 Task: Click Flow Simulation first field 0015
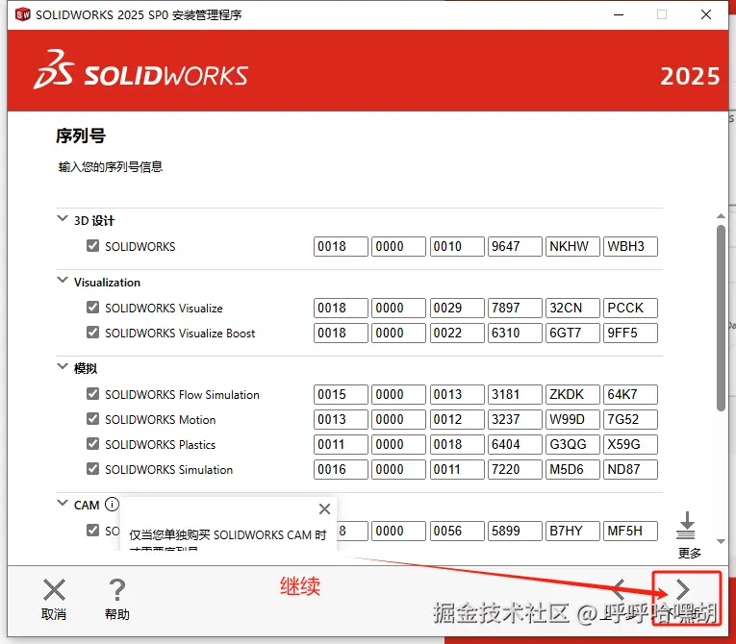[341, 394]
